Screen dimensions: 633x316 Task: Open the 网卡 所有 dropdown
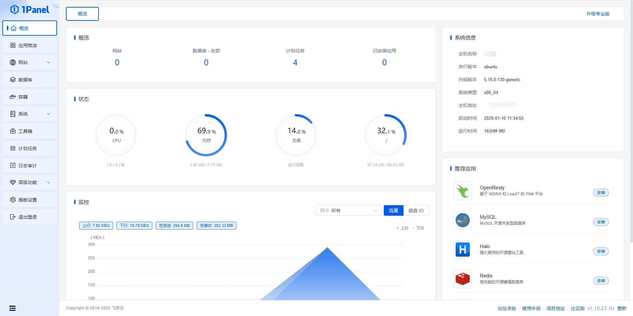(348, 210)
